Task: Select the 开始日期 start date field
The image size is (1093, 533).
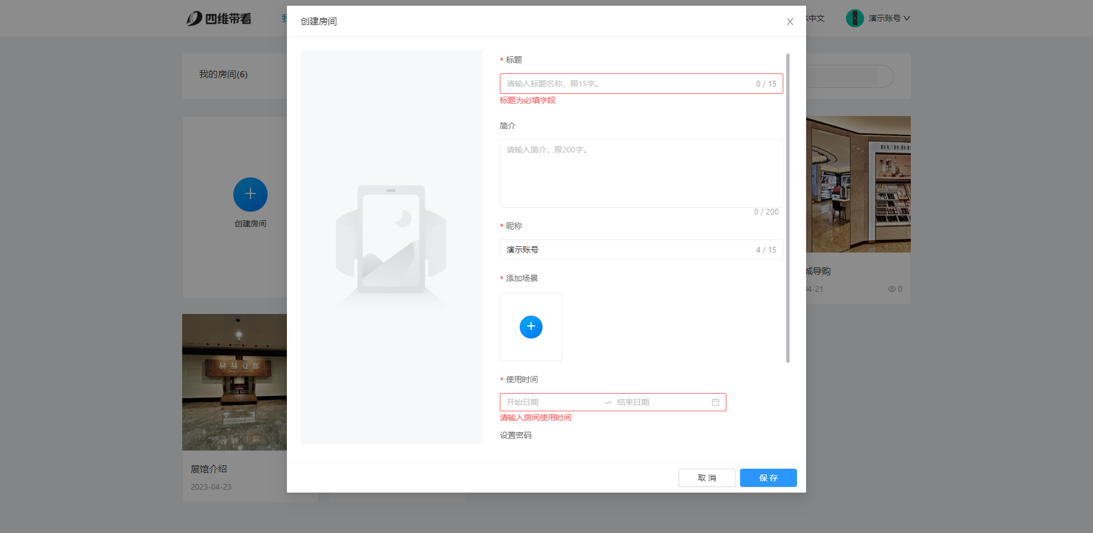Action: (x=549, y=402)
